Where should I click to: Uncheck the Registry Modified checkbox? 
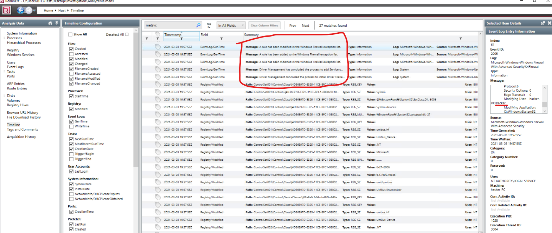[71, 109]
